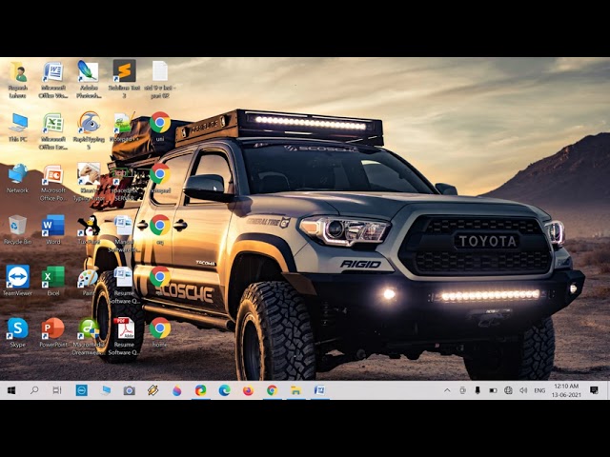The height and width of the screenshot is (457, 610).
Task: Open the notification Action Center
Action: coord(594,390)
